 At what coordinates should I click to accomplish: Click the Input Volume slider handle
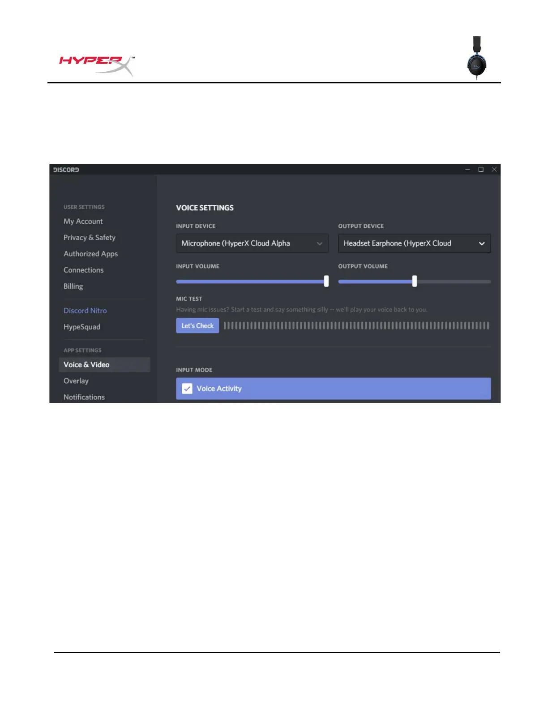(326, 281)
